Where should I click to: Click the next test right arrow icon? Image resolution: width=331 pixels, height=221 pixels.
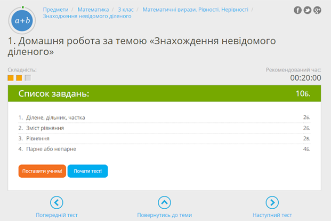[x=272, y=202]
